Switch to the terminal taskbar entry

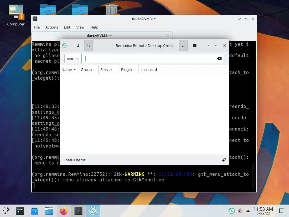[78, 211]
